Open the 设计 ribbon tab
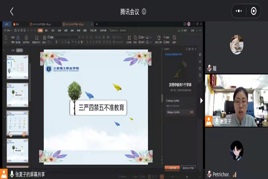 pos(53,30)
